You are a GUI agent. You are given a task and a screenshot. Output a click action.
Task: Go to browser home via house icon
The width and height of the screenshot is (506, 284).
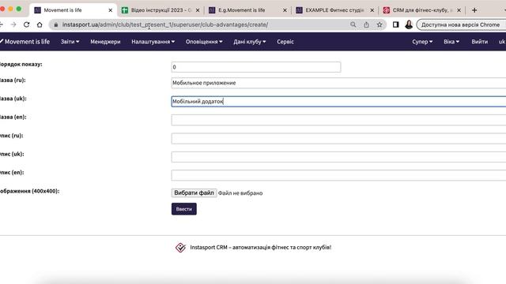point(40,24)
